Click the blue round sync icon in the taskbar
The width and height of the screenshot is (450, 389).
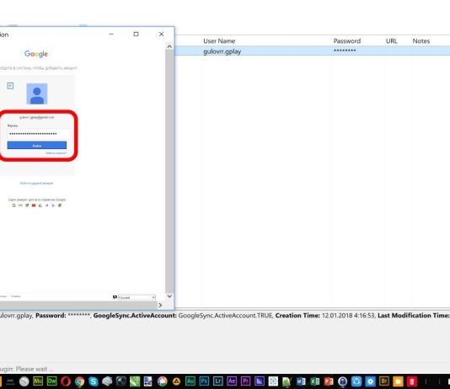356,381
